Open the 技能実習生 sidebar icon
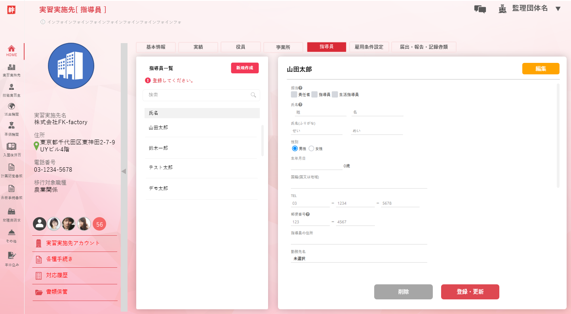The height and width of the screenshot is (314, 571). pyautogui.click(x=11, y=87)
